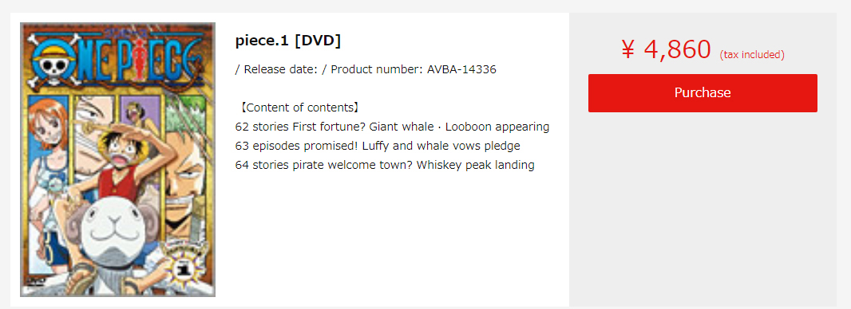
Task: Click episode 63 Luffy and whale line
Action: coord(378,146)
